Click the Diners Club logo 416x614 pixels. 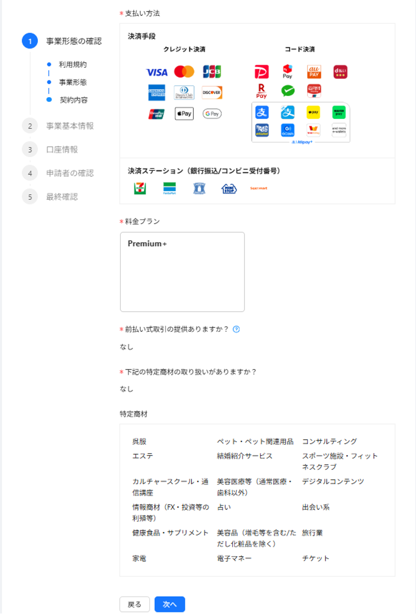click(x=184, y=93)
